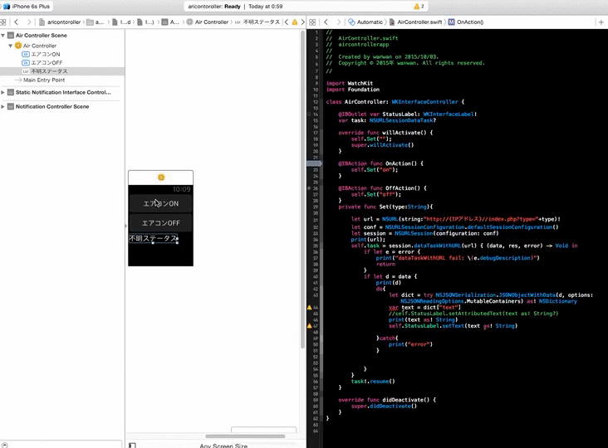Go back in assistant editor history
Image resolution: width=608 pixels, height=448 pixels.
click(x=326, y=22)
